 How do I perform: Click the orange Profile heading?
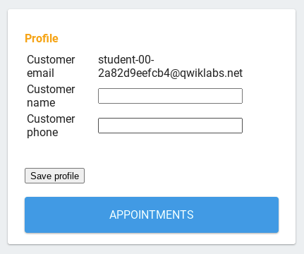(42, 38)
